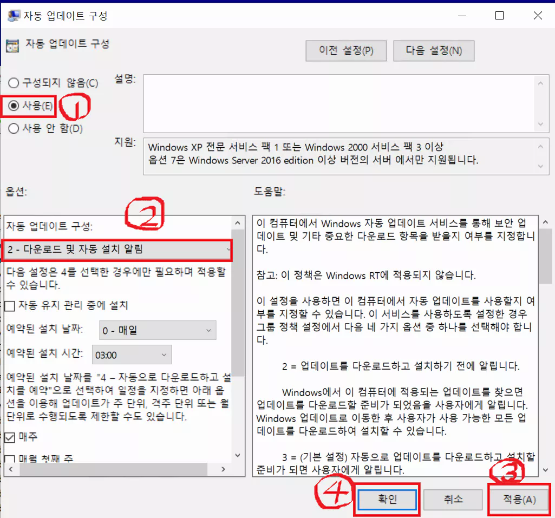Image resolution: width=555 pixels, height=518 pixels.
Task: Click the 다음 설정(N) button
Action: click(x=434, y=50)
